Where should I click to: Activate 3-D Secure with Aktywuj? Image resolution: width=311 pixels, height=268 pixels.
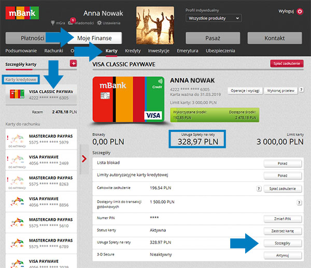coord(282,256)
